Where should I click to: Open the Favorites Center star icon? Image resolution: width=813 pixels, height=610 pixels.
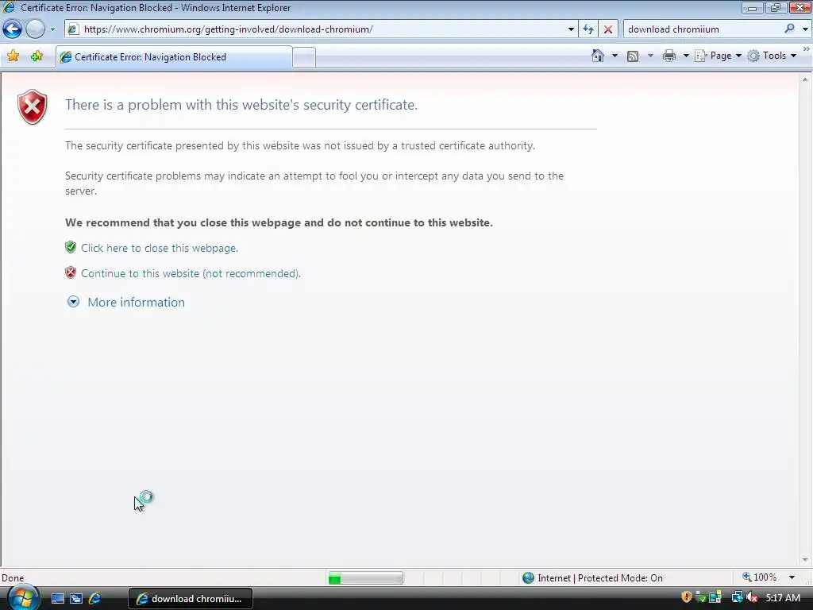coord(13,56)
